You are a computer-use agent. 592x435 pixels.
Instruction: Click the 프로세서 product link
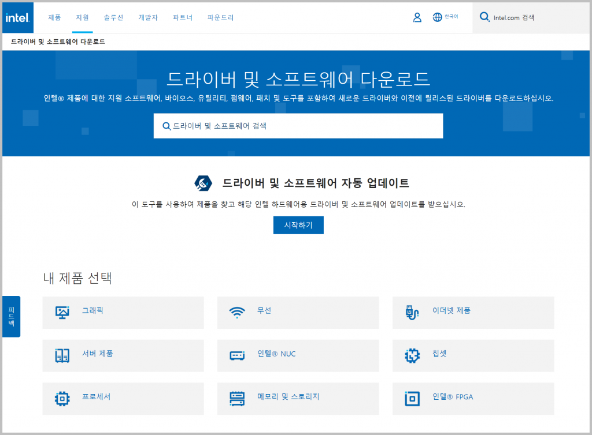(97, 396)
